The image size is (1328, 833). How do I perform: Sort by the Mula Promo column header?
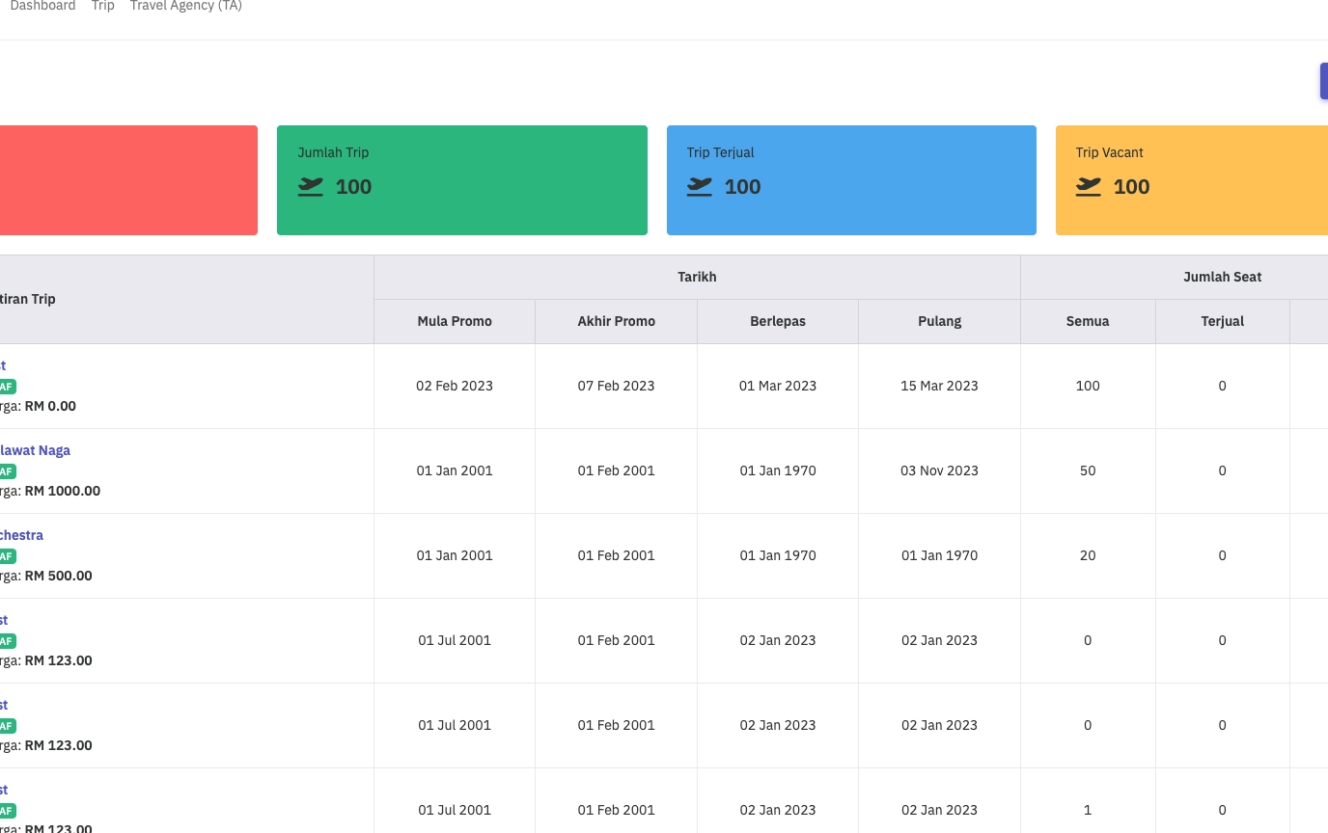tap(455, 321)
